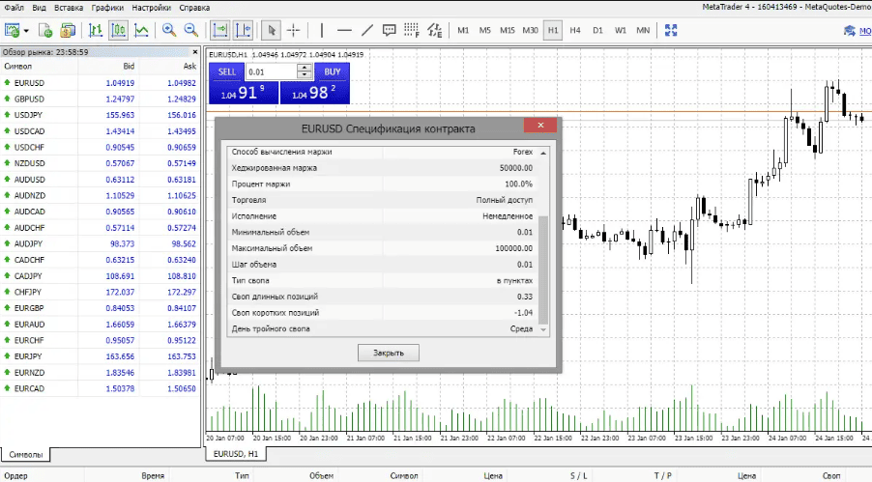This screenshot has width=872, height=482.
Task: Select EURUSD row in Market Watch
Action: coord(101,83)
